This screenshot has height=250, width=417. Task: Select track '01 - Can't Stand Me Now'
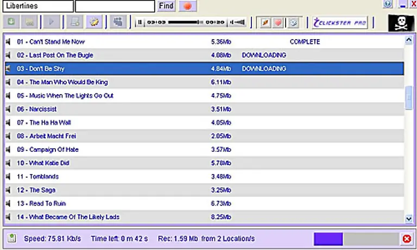(x=204, y=42)
